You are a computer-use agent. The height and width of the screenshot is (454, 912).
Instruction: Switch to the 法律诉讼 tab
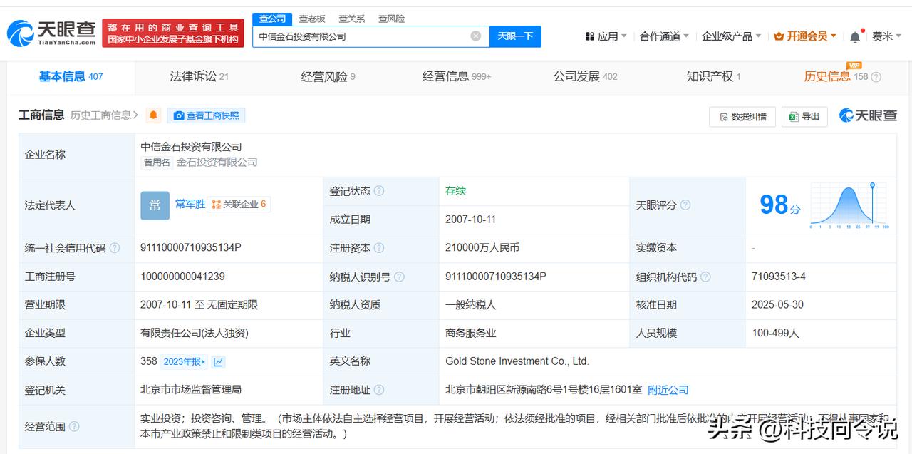pos(199,76)
